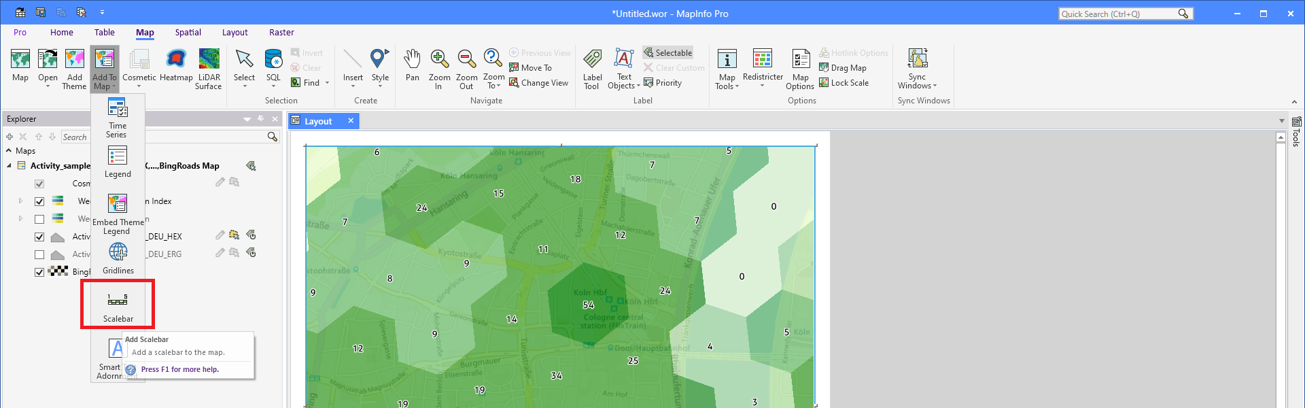Click in the Quick Search field
This screenshot has height=408, width=1305.
click(1118, 14)
